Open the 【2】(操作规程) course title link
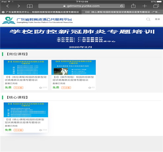The height and width of the screenshot is (152, 163). tap(73, 78)
